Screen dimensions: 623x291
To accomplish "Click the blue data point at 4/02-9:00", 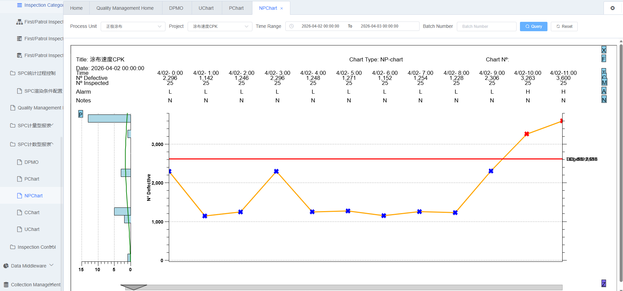I will pyautogui.click(x=491, y=171).
